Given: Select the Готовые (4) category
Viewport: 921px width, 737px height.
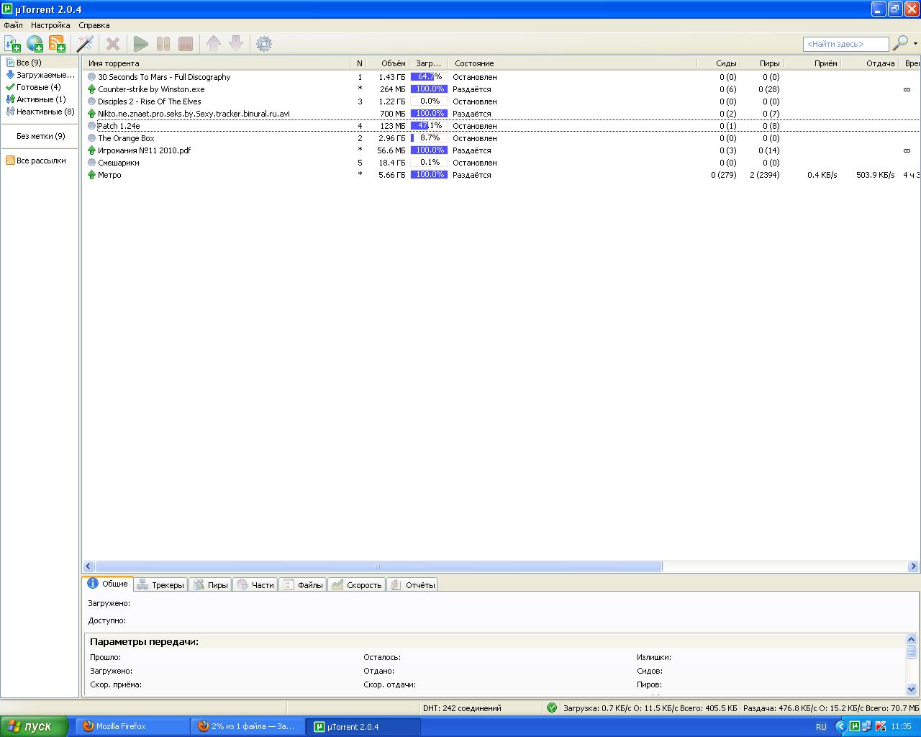Looking at the screenshot, I should (x=38, y=87).
